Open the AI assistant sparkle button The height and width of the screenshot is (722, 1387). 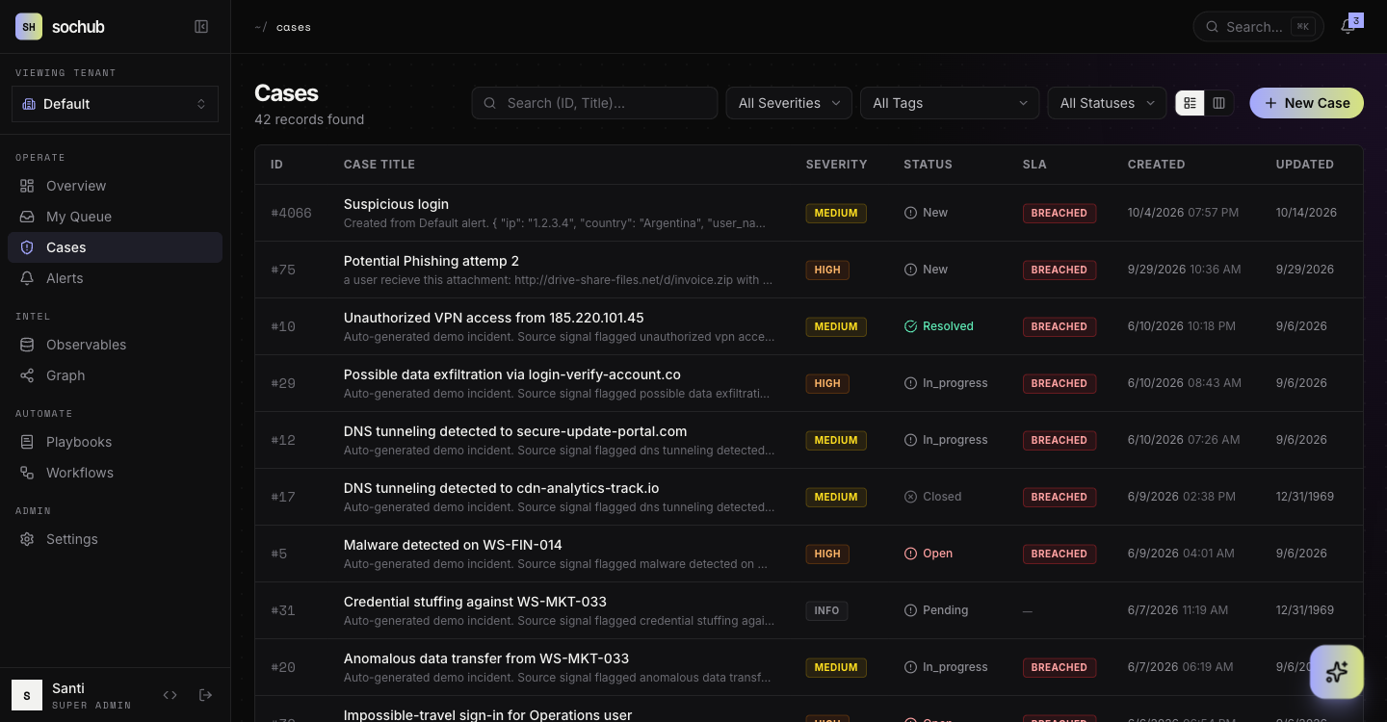click(x=1336, y=672)
